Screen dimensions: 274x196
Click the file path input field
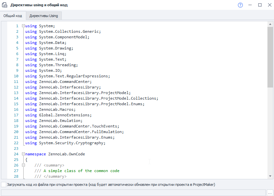pos(133,192)
